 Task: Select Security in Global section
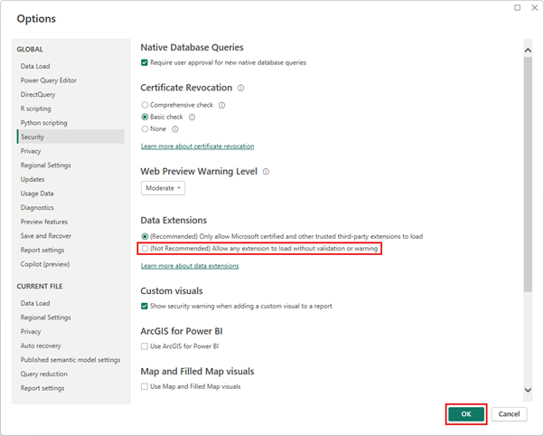70,137
